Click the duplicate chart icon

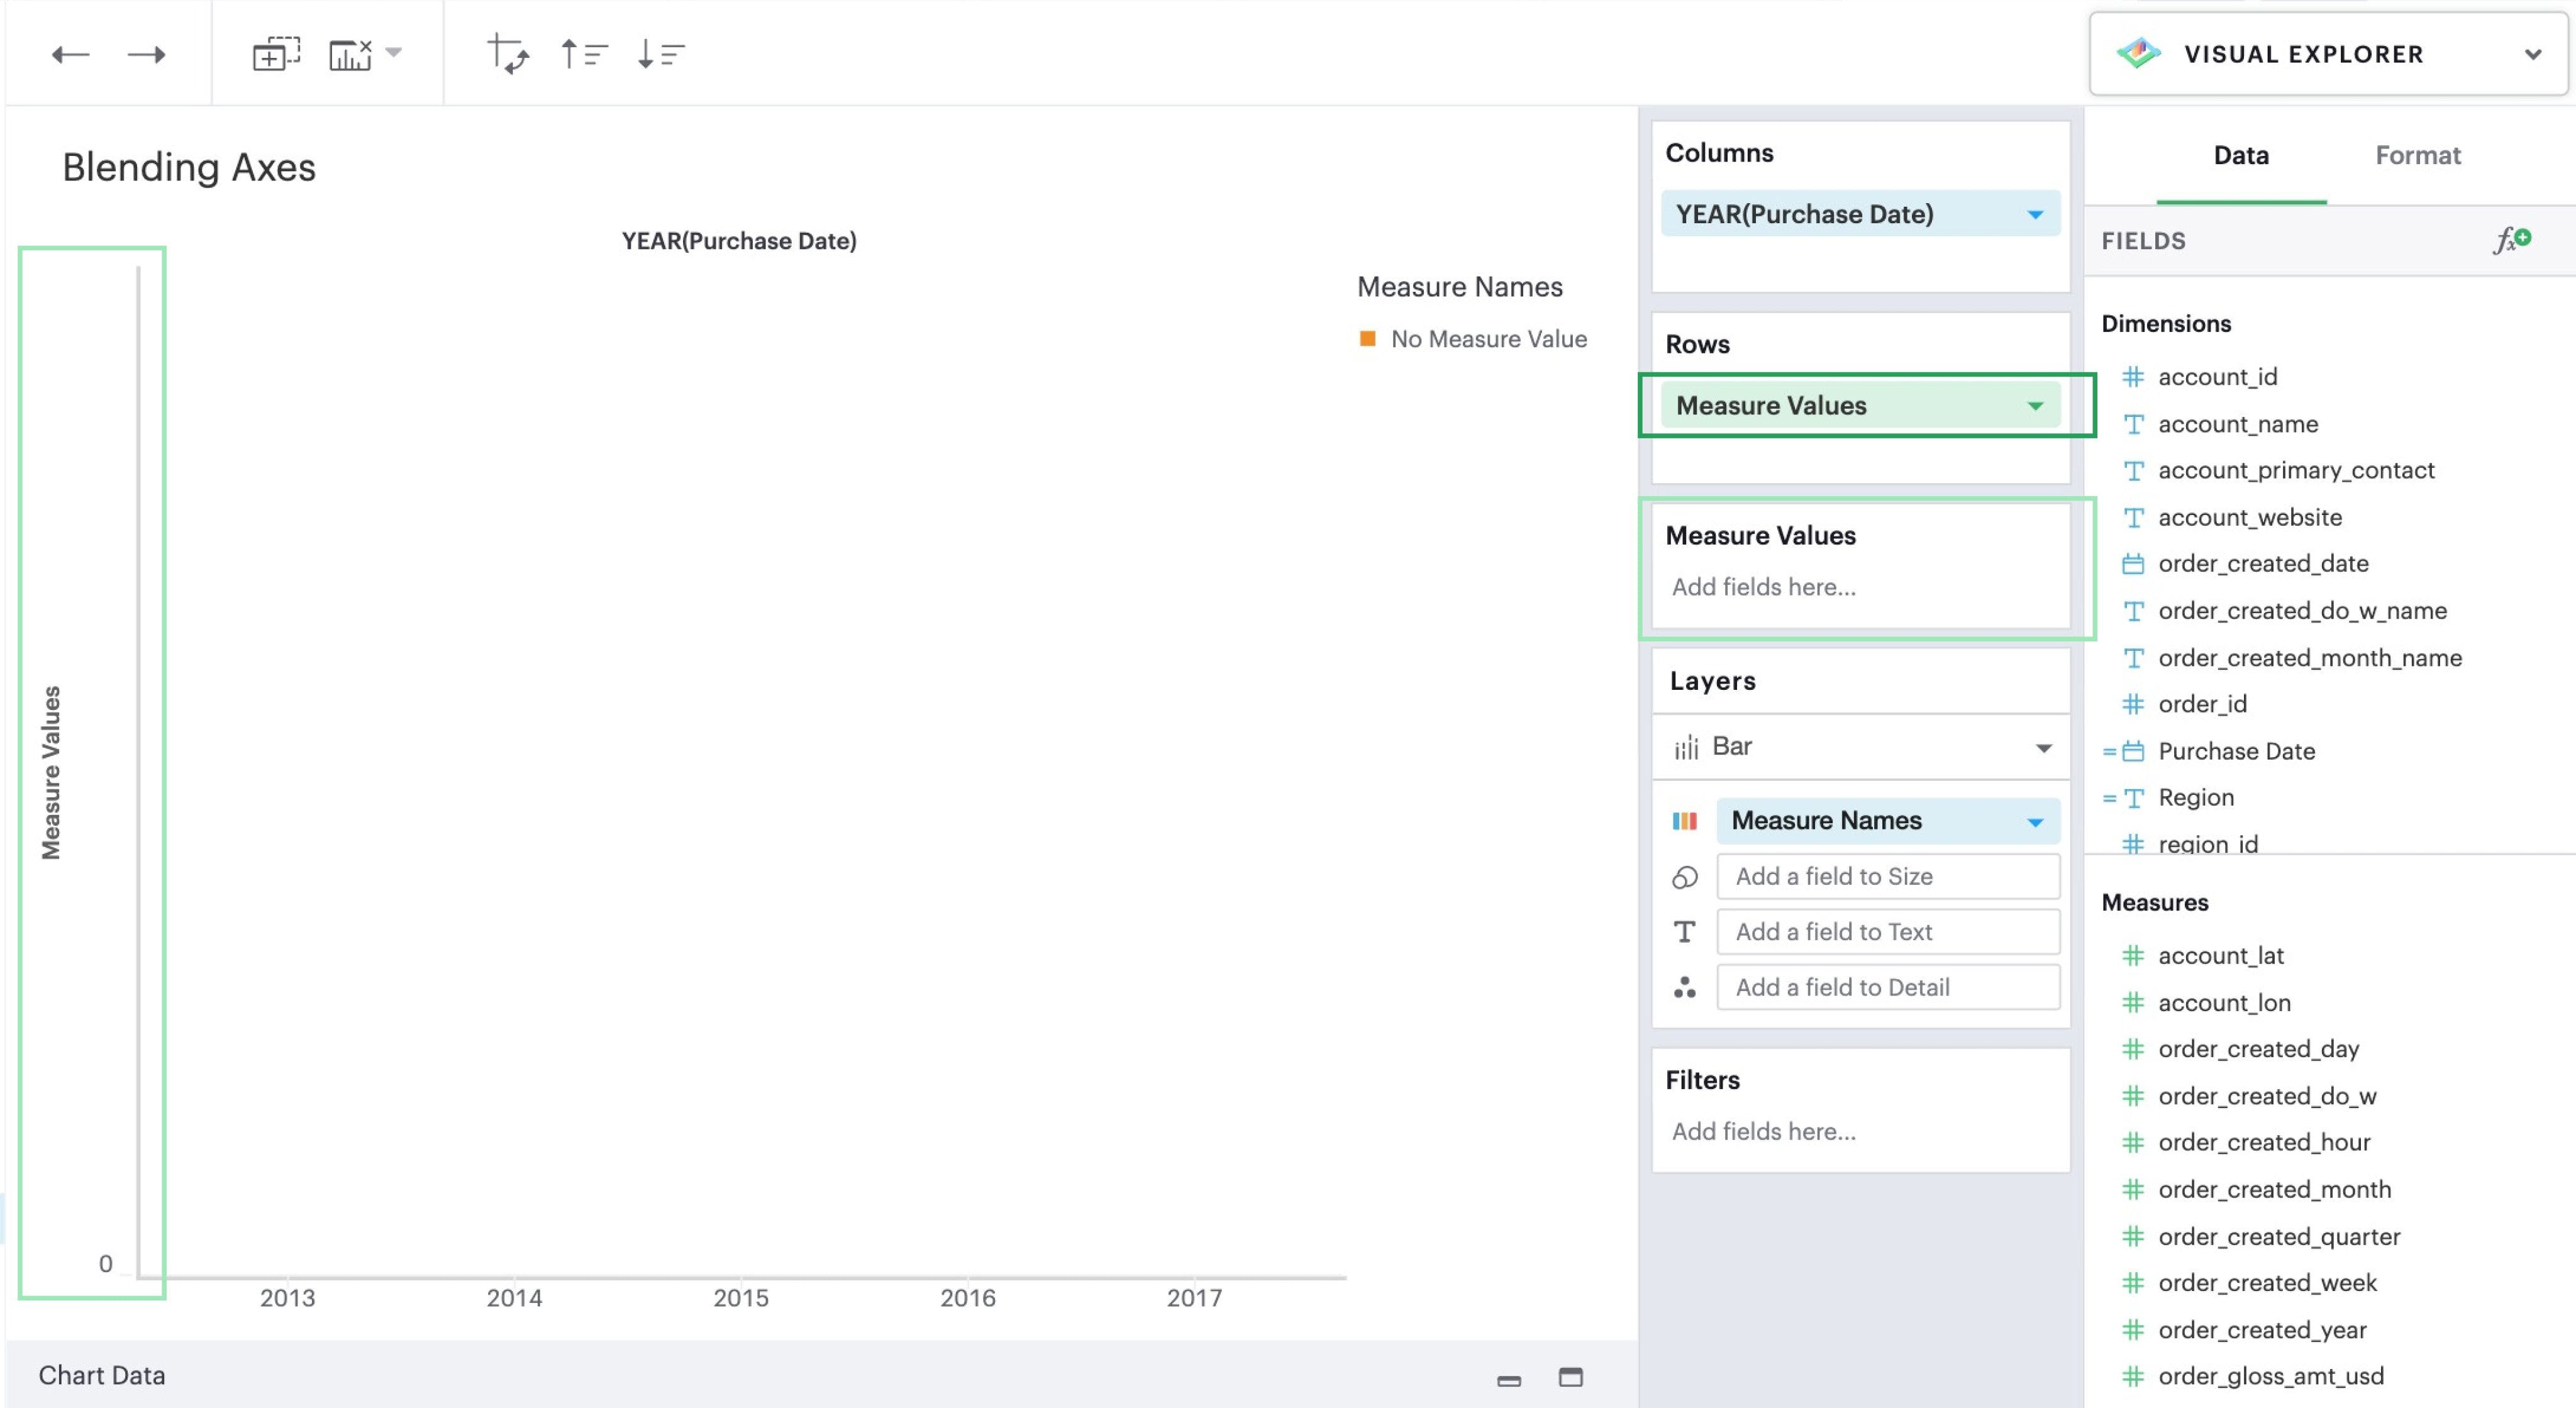click(275, 54)
